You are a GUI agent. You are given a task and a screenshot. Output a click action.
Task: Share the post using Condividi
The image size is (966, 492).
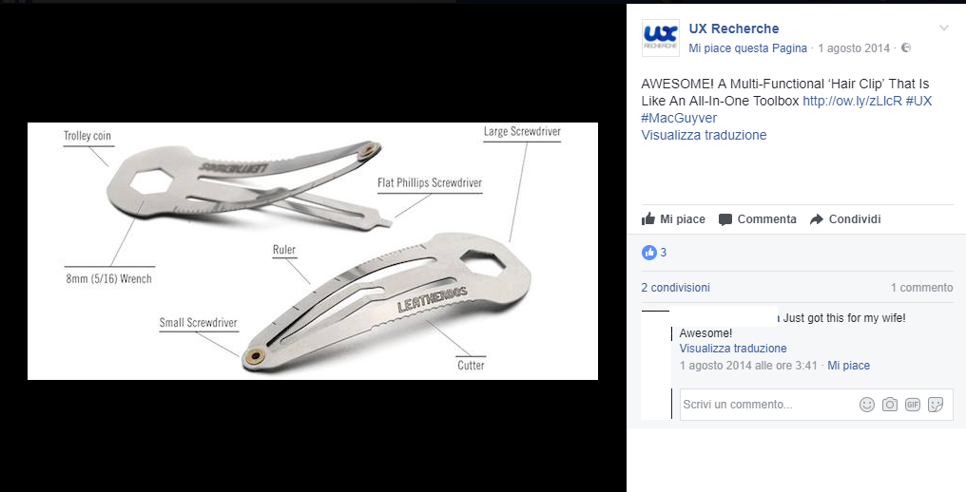point(845,219)
